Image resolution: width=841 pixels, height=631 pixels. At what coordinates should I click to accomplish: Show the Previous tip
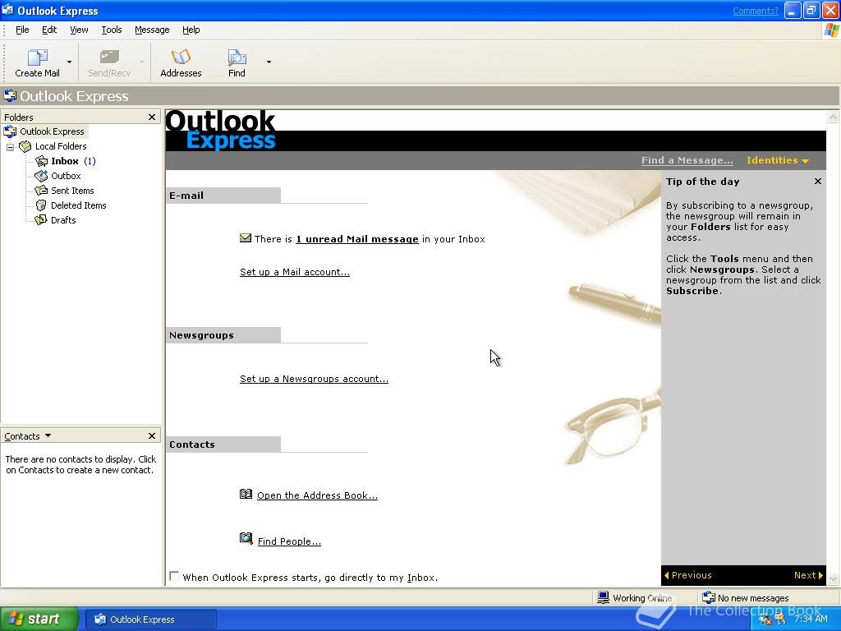(x=688, y=575)
